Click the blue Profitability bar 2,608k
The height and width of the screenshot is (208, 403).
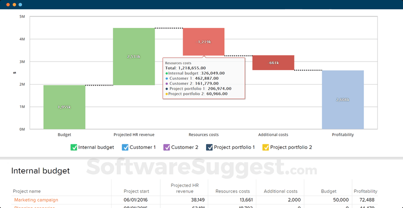(343, 100)
